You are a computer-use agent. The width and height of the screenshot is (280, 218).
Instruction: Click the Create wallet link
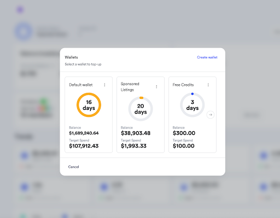tap(207, 57)
